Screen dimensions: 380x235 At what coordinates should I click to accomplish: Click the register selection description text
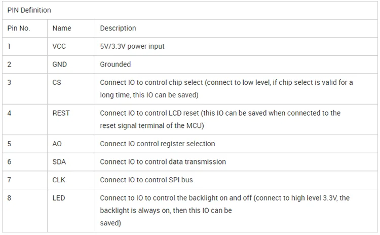158,144
